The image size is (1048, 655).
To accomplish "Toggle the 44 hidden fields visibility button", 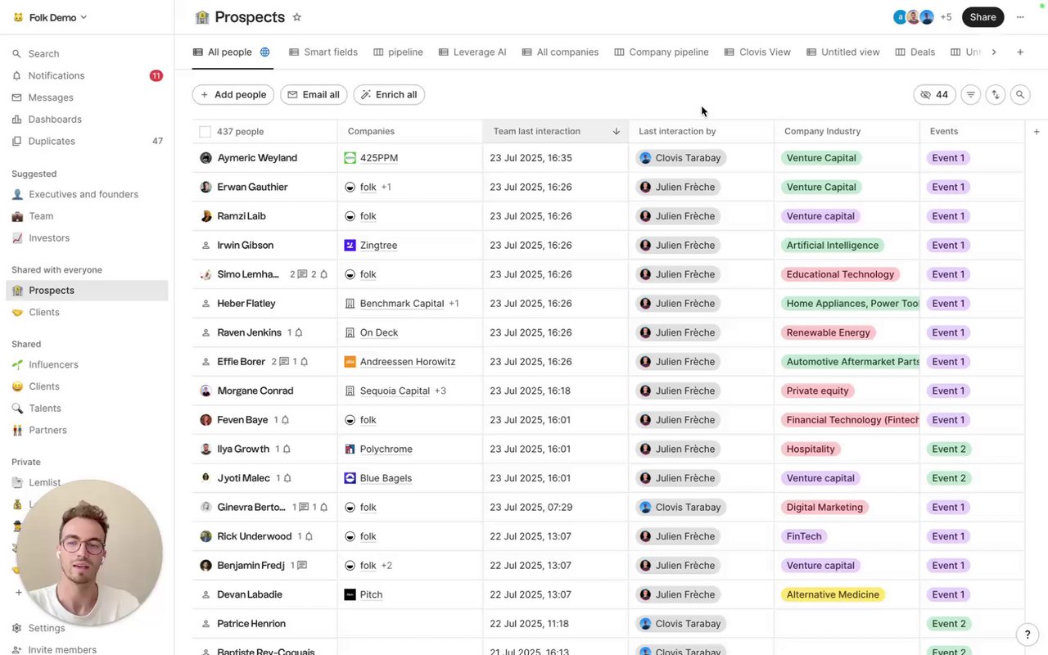I will pyautogui.click(x=934, y=95).
